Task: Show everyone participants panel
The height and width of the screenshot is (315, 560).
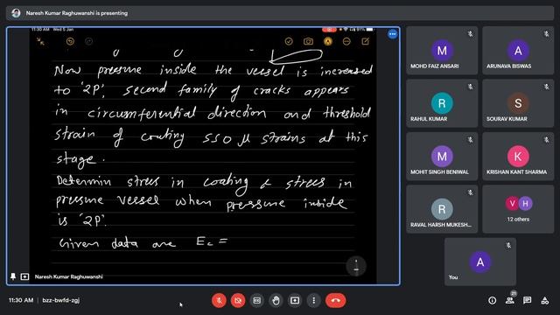Action: pos(510,300)
